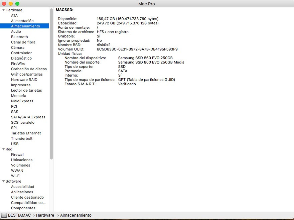Select SATA/SATA Express entry
Viewport: 294px width, 220px height.
(x=28, y=117)
